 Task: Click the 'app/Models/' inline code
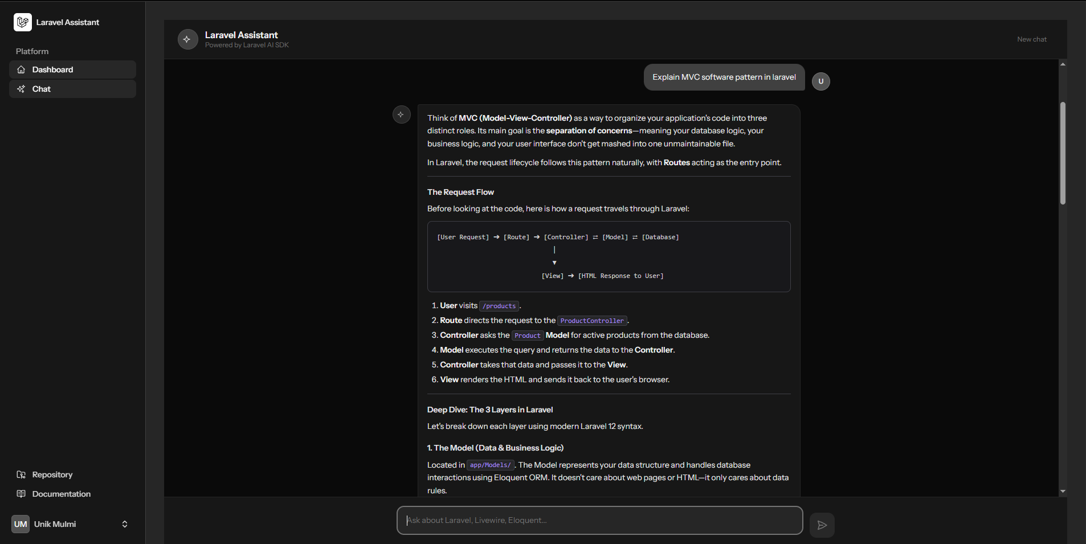tap(490, 465)
